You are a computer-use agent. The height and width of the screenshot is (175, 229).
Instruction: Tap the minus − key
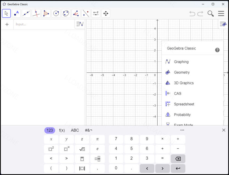tap(178, 149)
